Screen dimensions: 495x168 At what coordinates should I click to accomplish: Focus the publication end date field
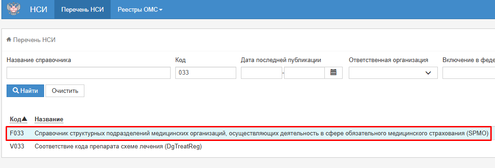[304, 72]
